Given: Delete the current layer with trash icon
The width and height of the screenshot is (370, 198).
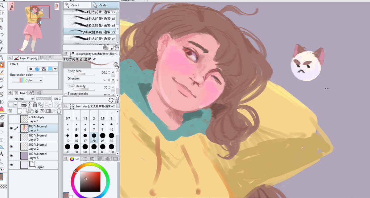Looking at the screenshot, I should tap(59, 111).
